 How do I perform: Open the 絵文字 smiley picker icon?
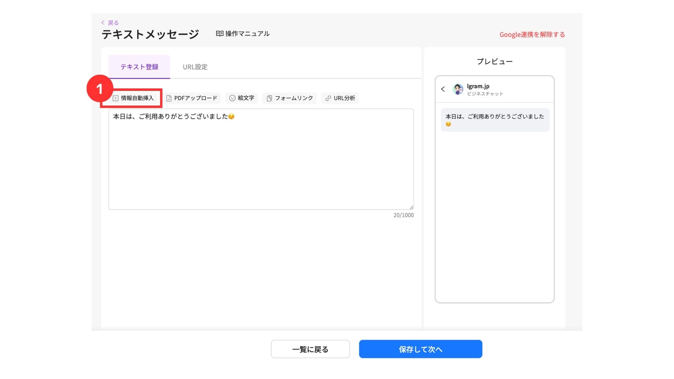pyautogui.click(x=232, y=98)
